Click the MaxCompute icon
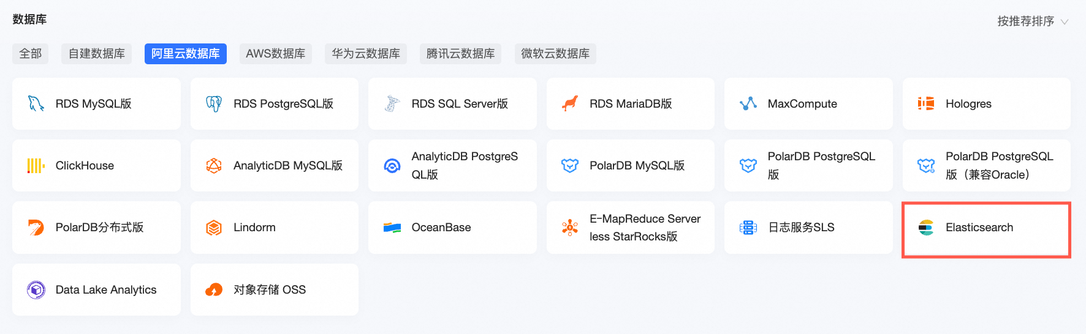Screen dimensions: 1086x334 tap(748, 103)
